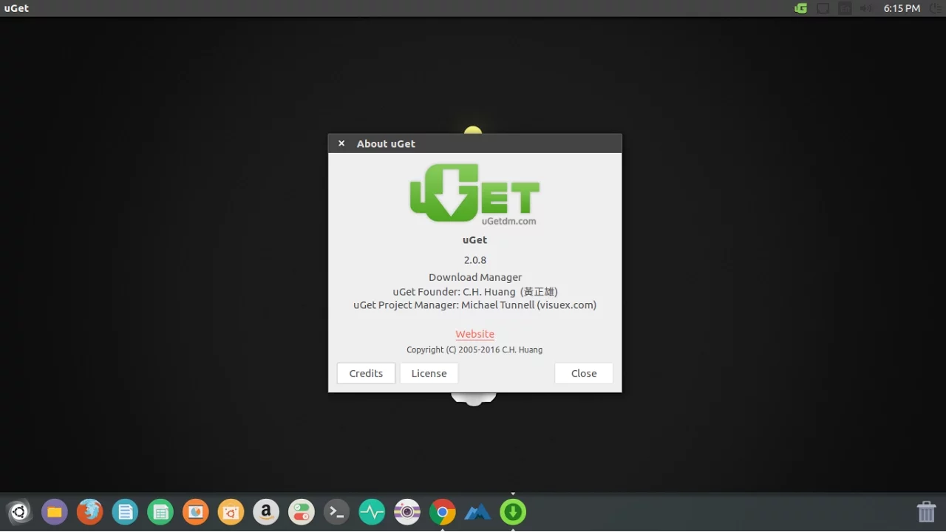Open the text document writer dock icon

(x=126, y=512)
